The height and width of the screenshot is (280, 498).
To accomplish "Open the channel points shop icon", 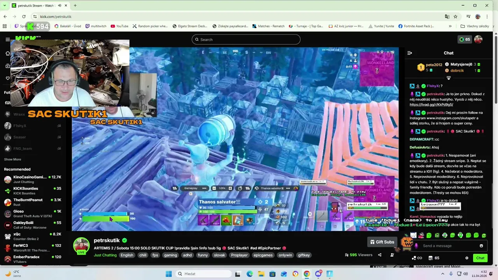I will [431, 258].
